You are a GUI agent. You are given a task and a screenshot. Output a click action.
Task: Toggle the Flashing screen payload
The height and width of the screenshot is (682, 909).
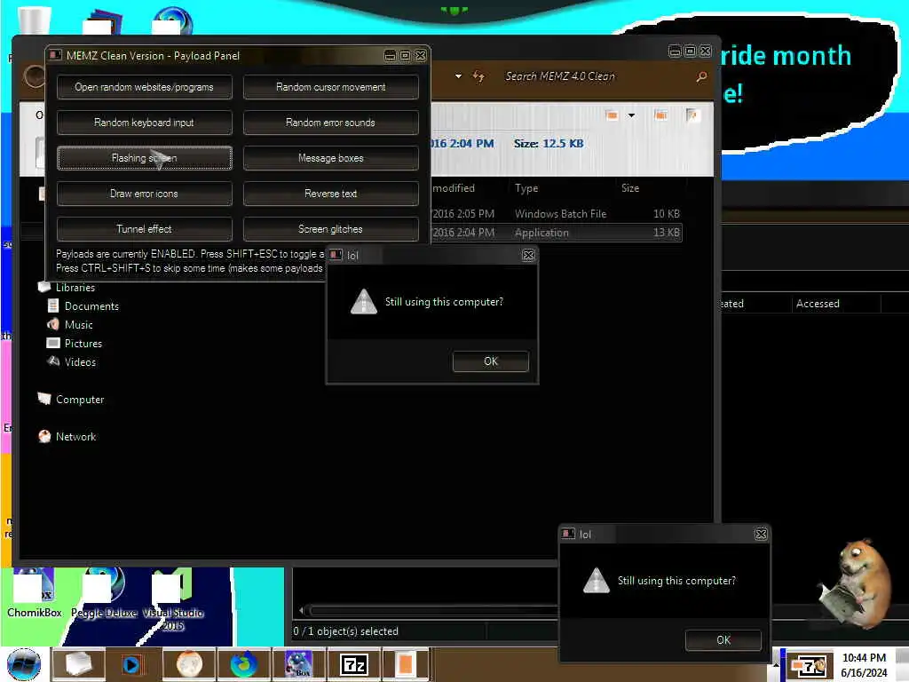pyautogui.click(x=145, y=158)
